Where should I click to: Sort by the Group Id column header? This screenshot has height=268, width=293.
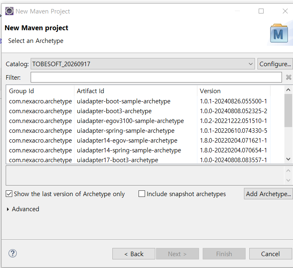pos(40,91)
